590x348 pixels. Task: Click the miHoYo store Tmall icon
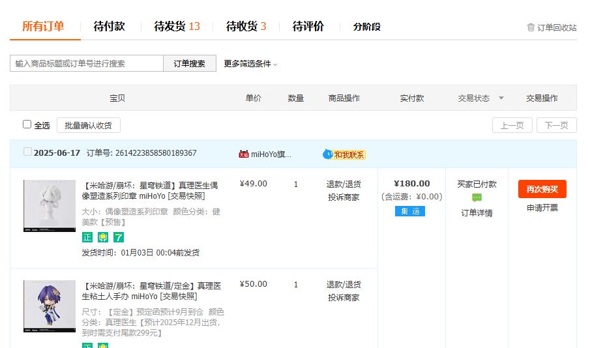tap(243, 154)
